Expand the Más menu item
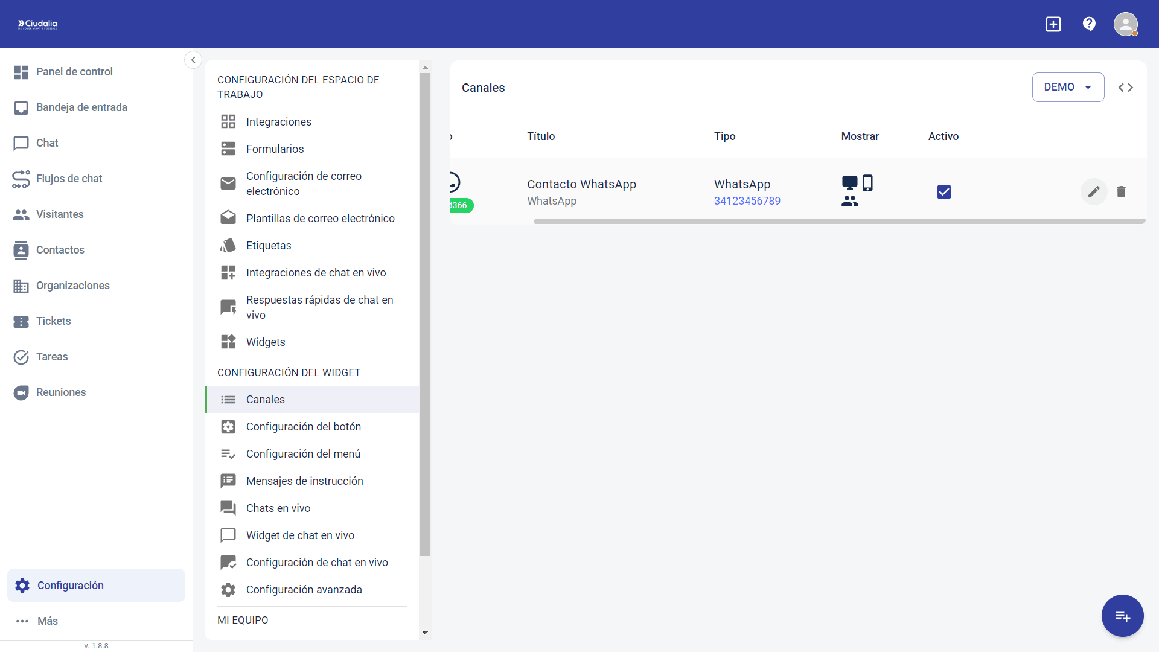The height and width of the screenshot is (652, 1159). point(47,621)
